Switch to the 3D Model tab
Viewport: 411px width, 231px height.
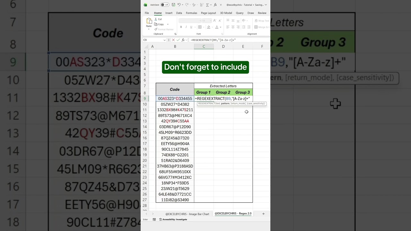226,13
